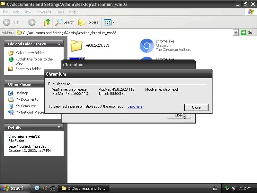The image size is (257, 193).
Task: Restore down the Explorer window
Action: coord(245,4)
